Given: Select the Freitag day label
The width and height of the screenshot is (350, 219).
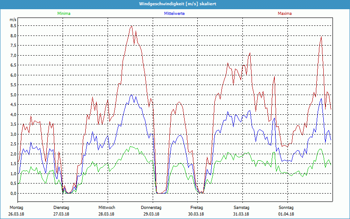Looking at the screenshot, I should point(196,207).
